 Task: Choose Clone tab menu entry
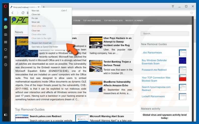(x=50, y=14)
